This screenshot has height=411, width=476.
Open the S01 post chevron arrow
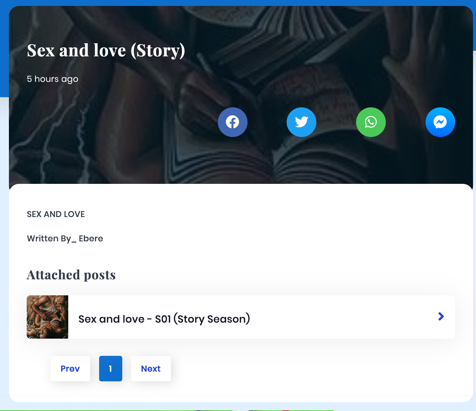click(441, 316)
